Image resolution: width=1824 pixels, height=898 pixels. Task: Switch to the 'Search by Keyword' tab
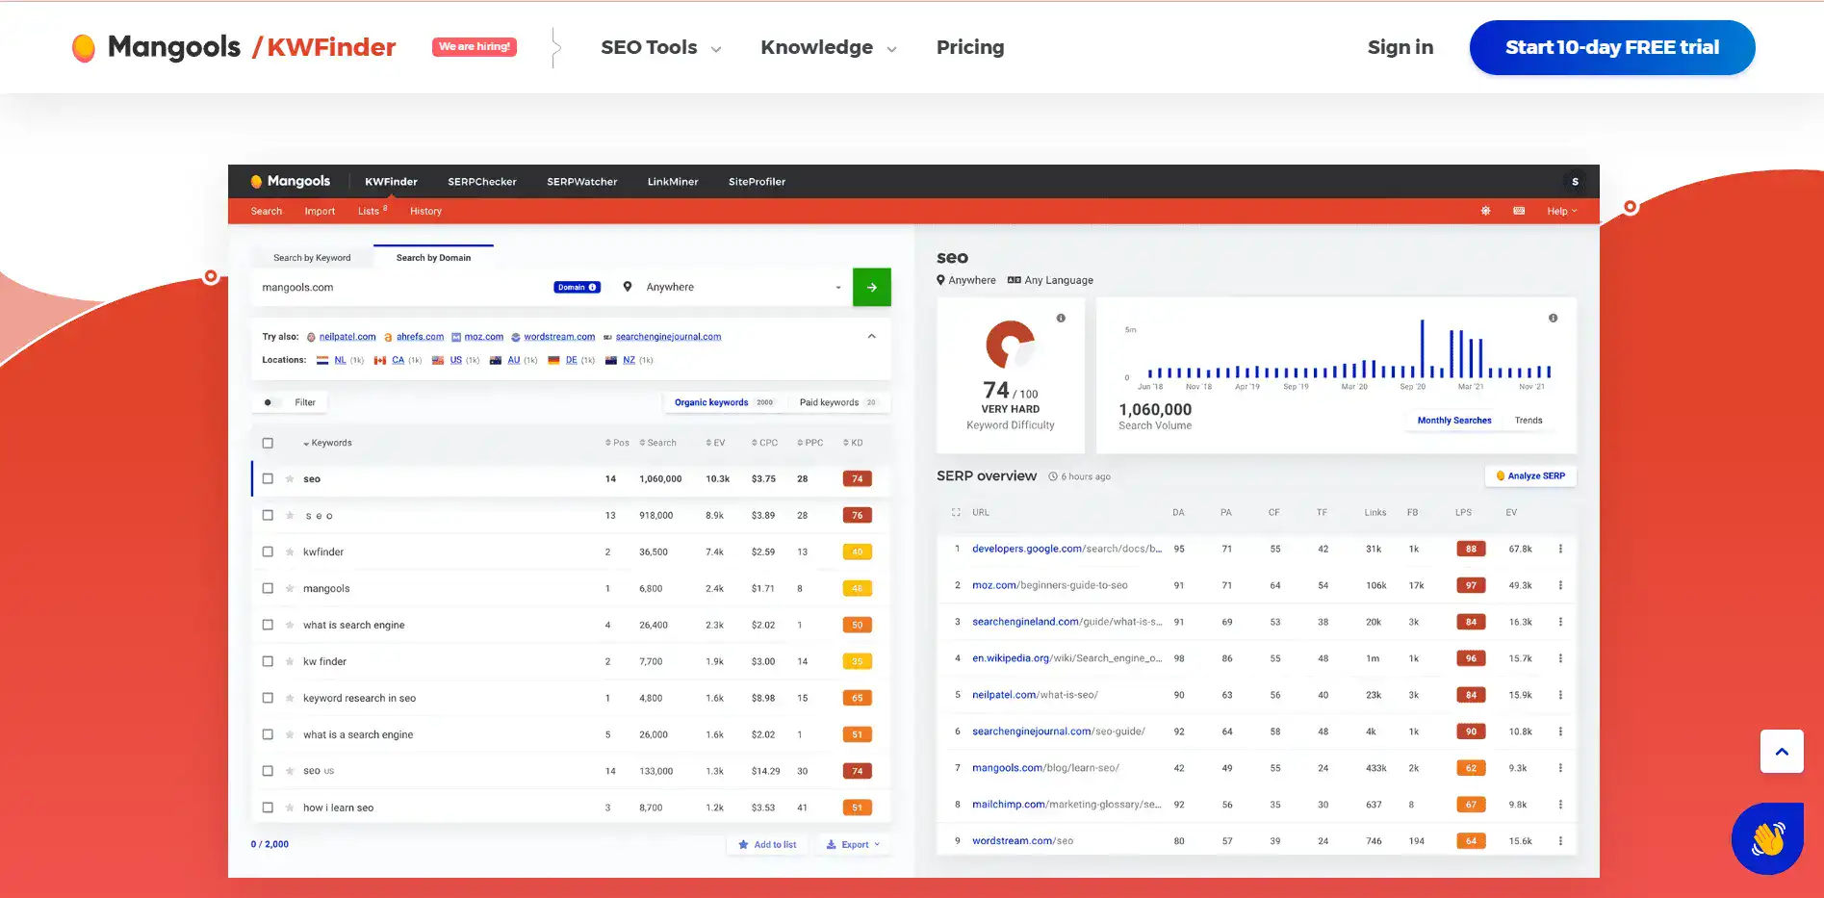(312, 257)
